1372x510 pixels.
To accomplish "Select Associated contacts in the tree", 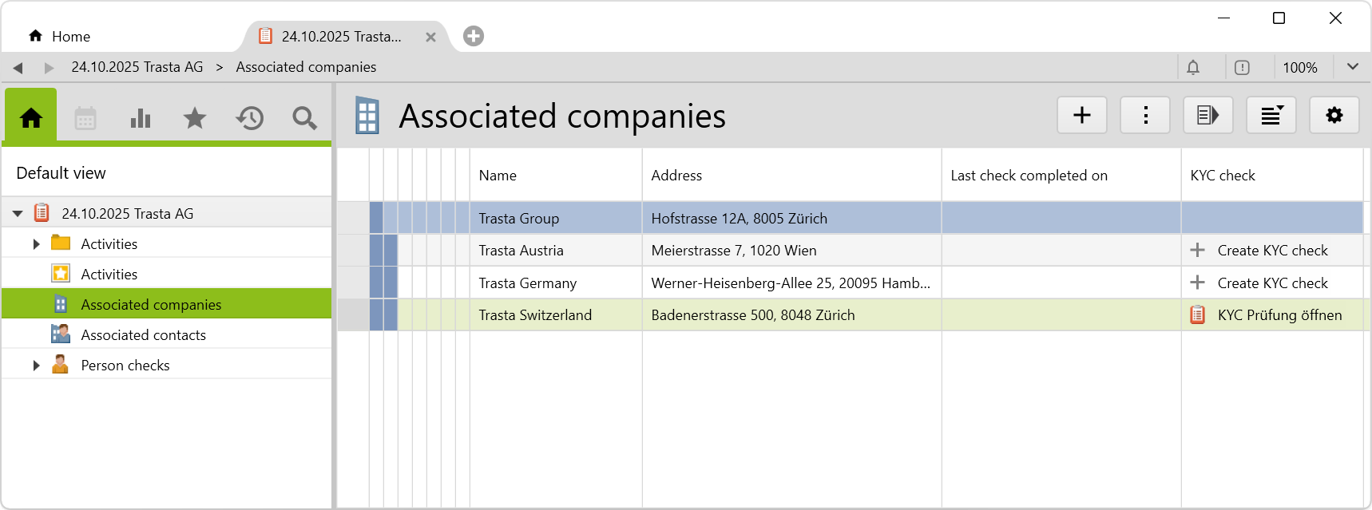I will coord(143,335).
